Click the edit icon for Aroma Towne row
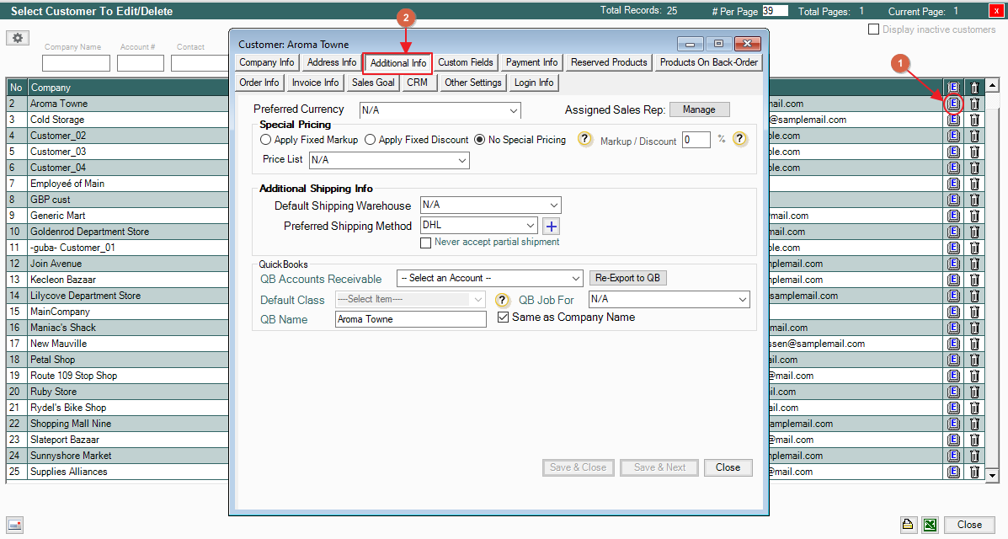Viewport: 1008px width, 539px height. pos(953,104)
